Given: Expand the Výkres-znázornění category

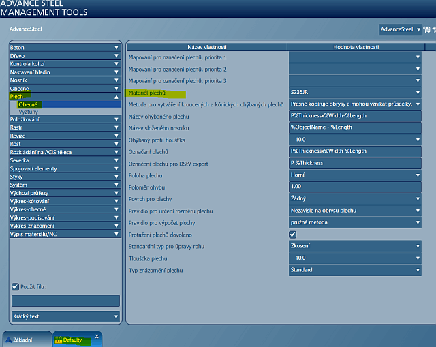Looking at the screenshot, I should [65, 226].
